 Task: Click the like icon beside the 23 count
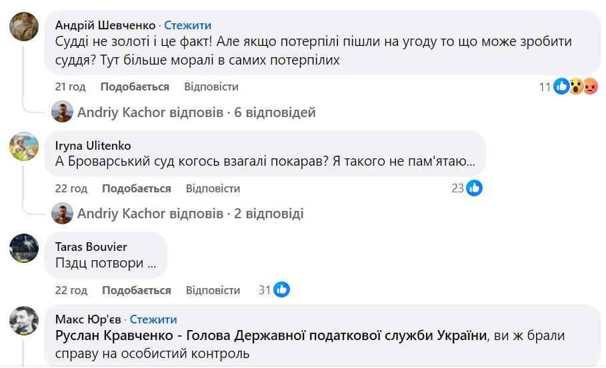tap(475, 188)
